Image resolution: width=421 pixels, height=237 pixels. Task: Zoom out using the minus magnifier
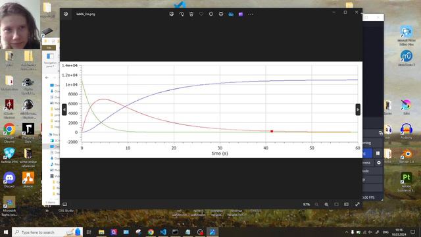point(316,205)
